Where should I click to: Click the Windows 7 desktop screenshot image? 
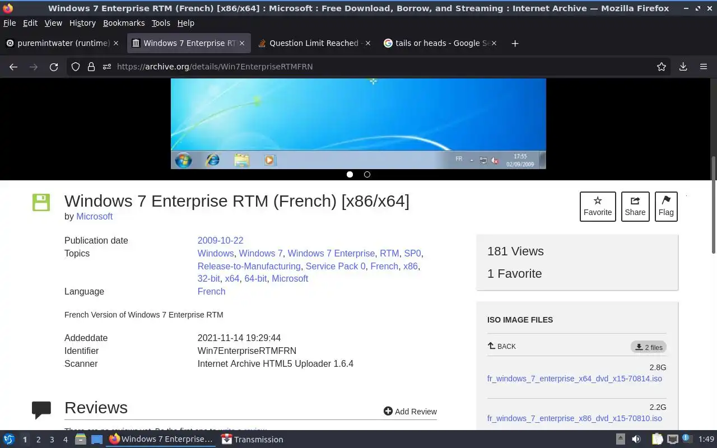[358, 123]
